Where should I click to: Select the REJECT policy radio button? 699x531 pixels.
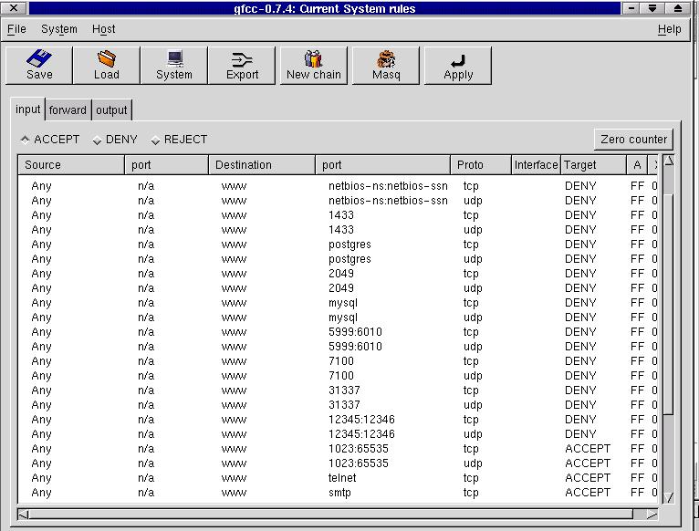[155, 141]
